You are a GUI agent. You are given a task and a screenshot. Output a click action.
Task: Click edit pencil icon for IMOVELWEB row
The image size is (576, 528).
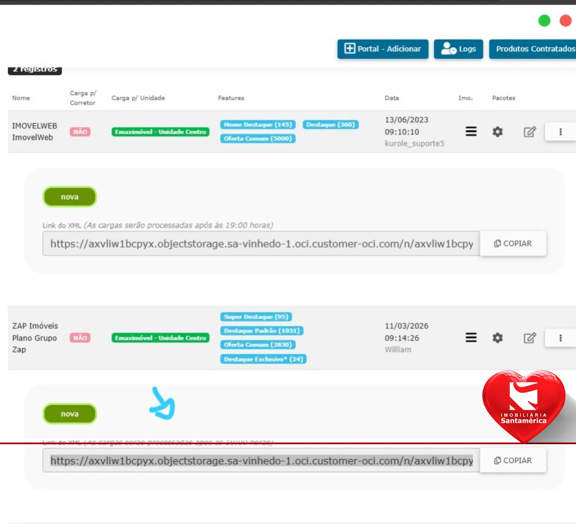530,132
